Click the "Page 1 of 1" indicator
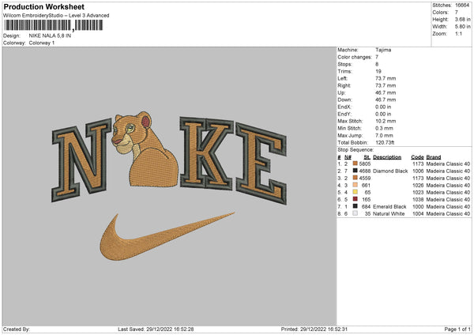Image resolution: width=474 pixels, height=335 pixels. (x=457, y=329)
